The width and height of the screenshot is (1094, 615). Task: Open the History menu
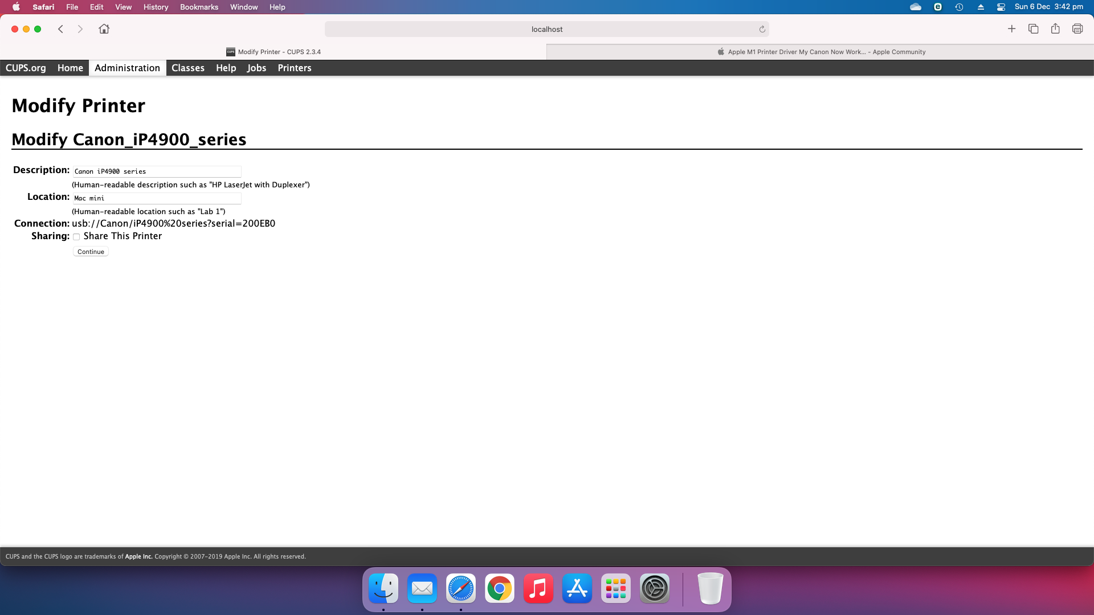point(156,7)
